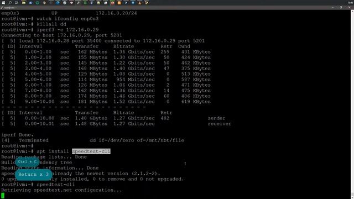Close the terminal window
Image resolution: width=354 pixels, height=199 pixels.
coord(349,7)
